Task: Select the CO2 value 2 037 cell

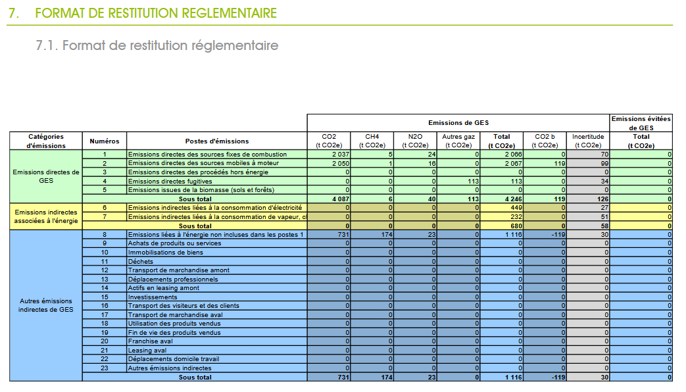Action: click(329, 155)
